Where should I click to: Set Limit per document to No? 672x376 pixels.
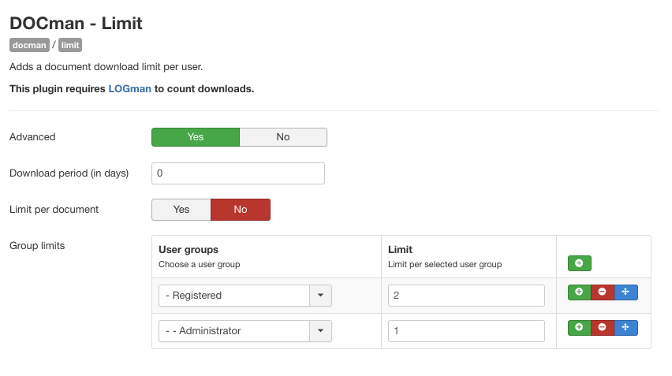click(241, 210)
